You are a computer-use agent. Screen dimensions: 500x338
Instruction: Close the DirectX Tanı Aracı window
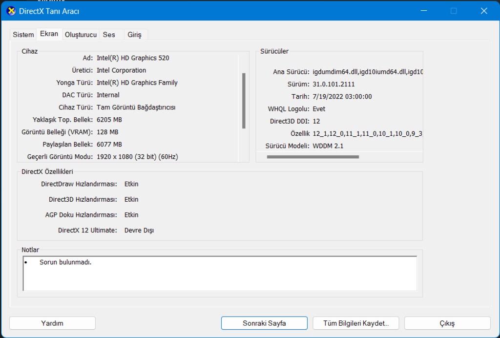coord(484,11)
